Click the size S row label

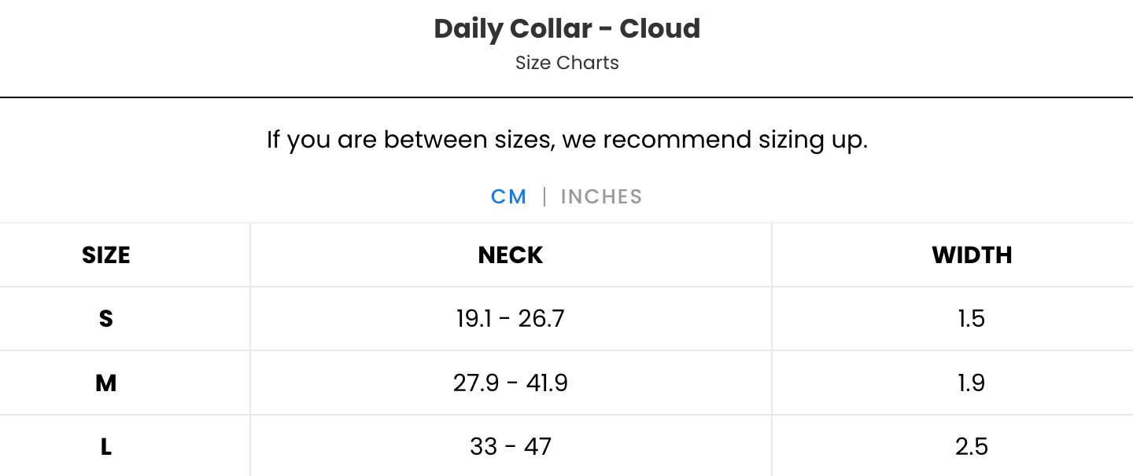[105, 318]
